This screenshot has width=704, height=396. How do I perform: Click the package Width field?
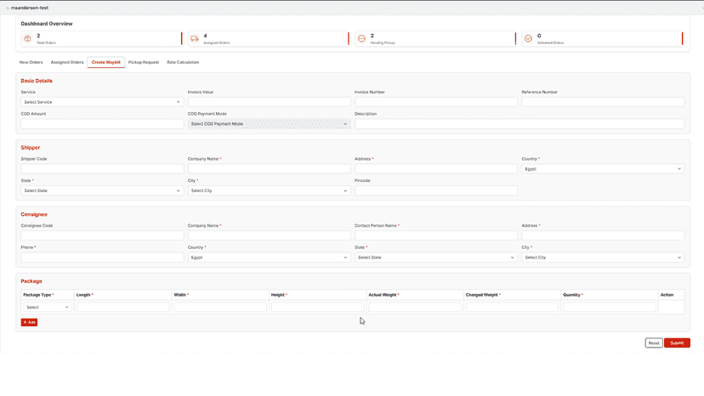pos(220,308)
